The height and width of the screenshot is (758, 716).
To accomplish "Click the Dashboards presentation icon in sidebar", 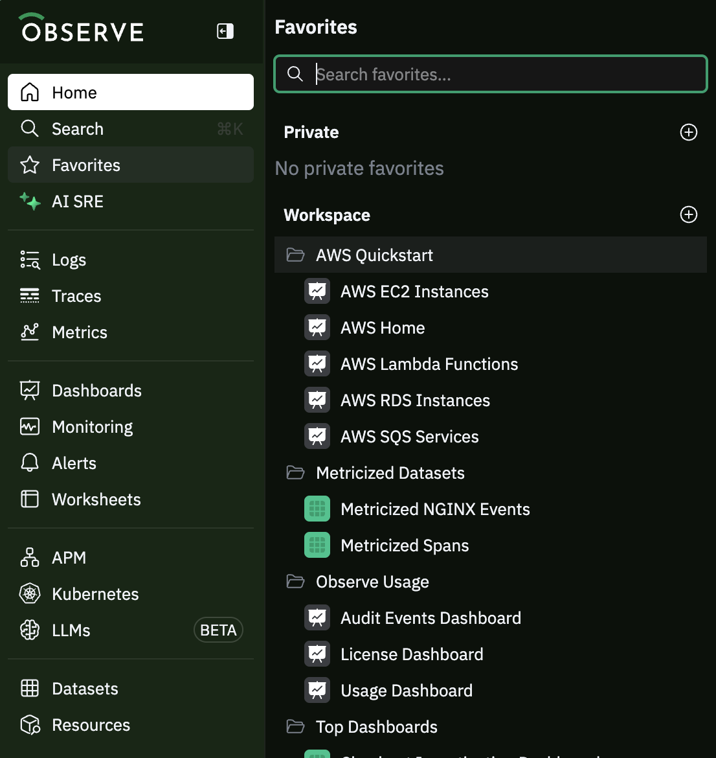I will [x=30, y=391].
